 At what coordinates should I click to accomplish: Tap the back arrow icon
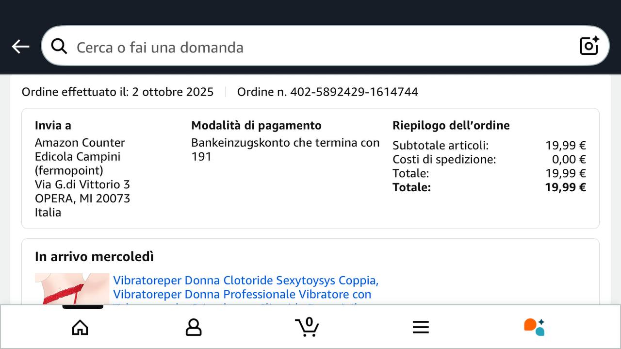(20, 47)
